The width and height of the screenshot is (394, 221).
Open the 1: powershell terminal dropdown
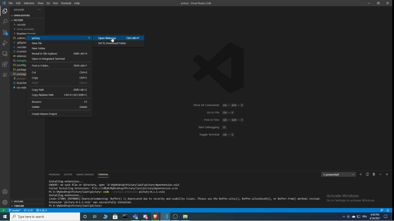(x=338, y=175)
